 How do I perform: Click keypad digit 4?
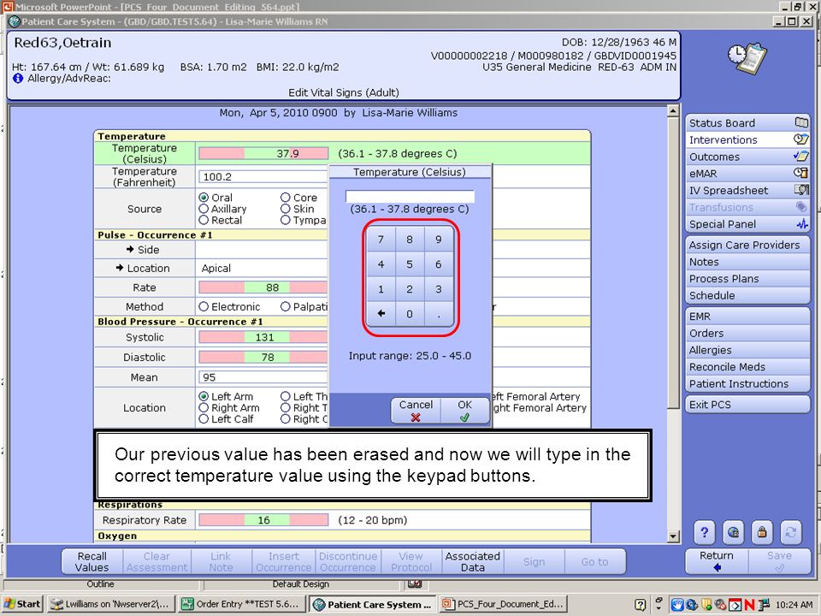[381, 264]
